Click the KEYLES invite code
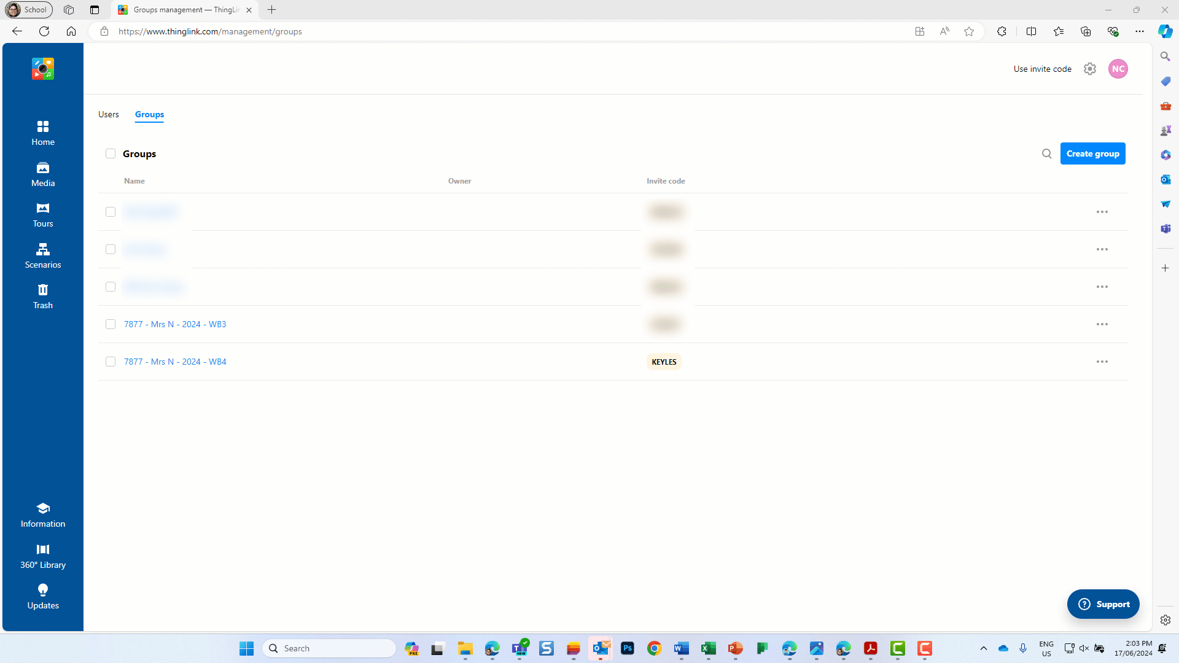The height and width of the screenshot is (663, 1179). click(664, 362)
